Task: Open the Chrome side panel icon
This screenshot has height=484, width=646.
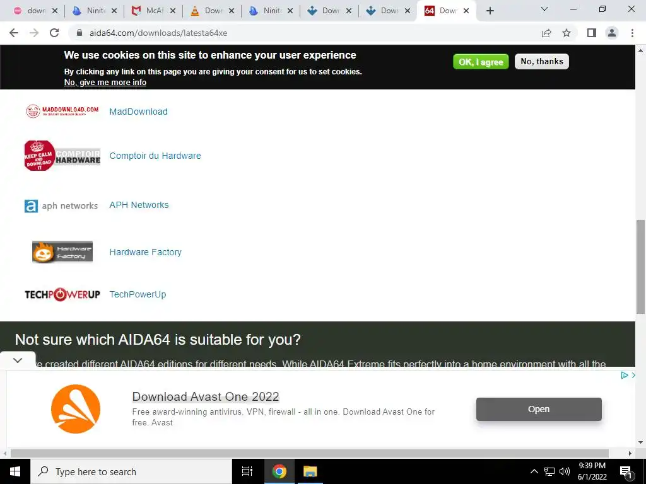Action: point(592,33)
